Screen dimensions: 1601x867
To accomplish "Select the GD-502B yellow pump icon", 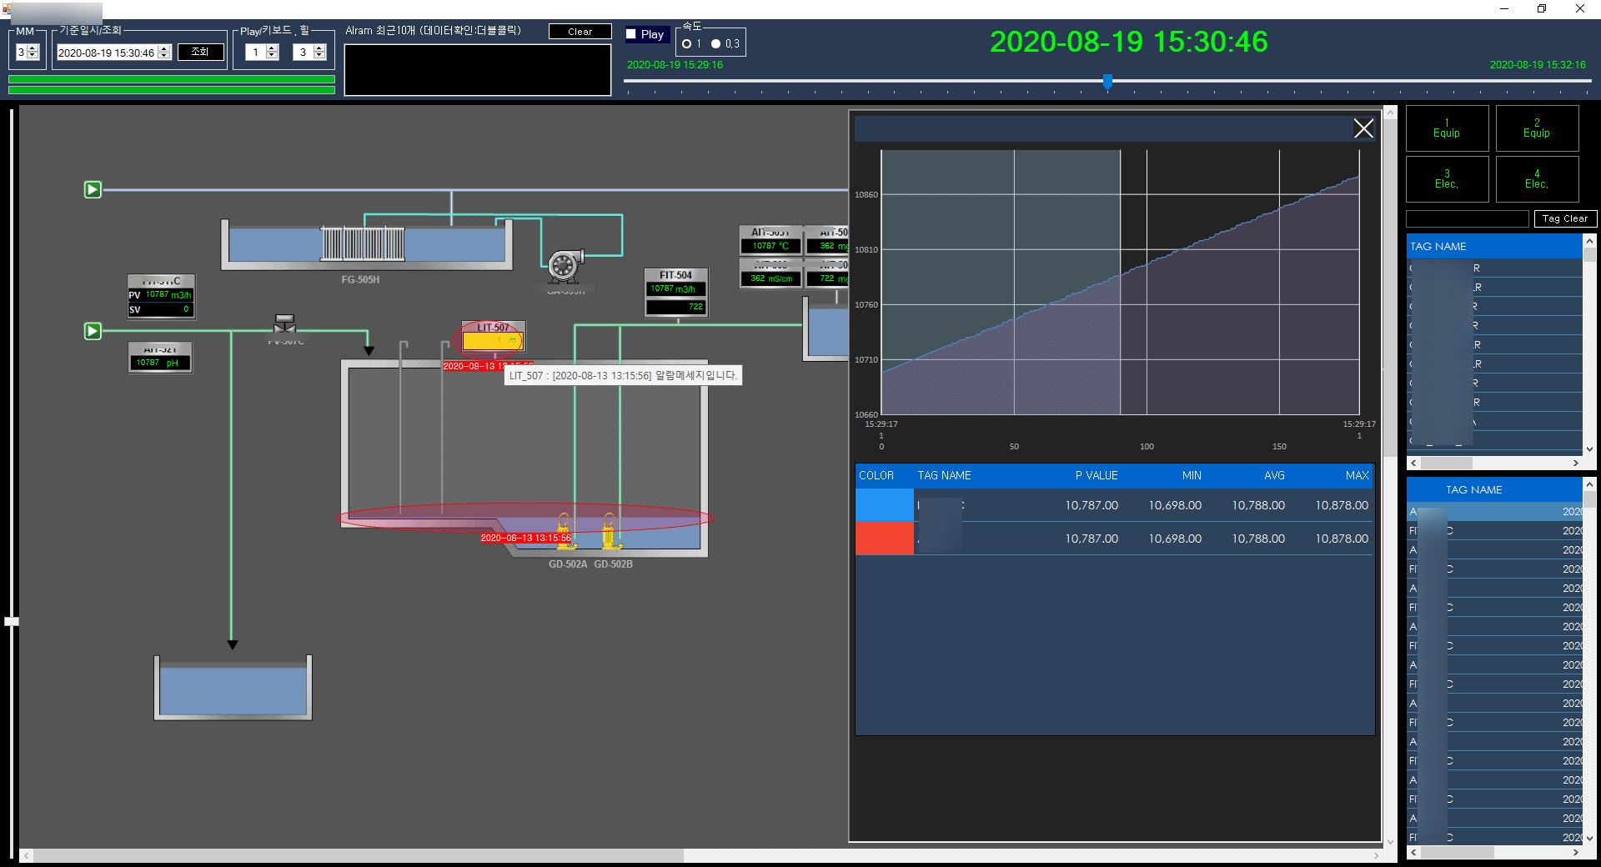I will point(611,531).
